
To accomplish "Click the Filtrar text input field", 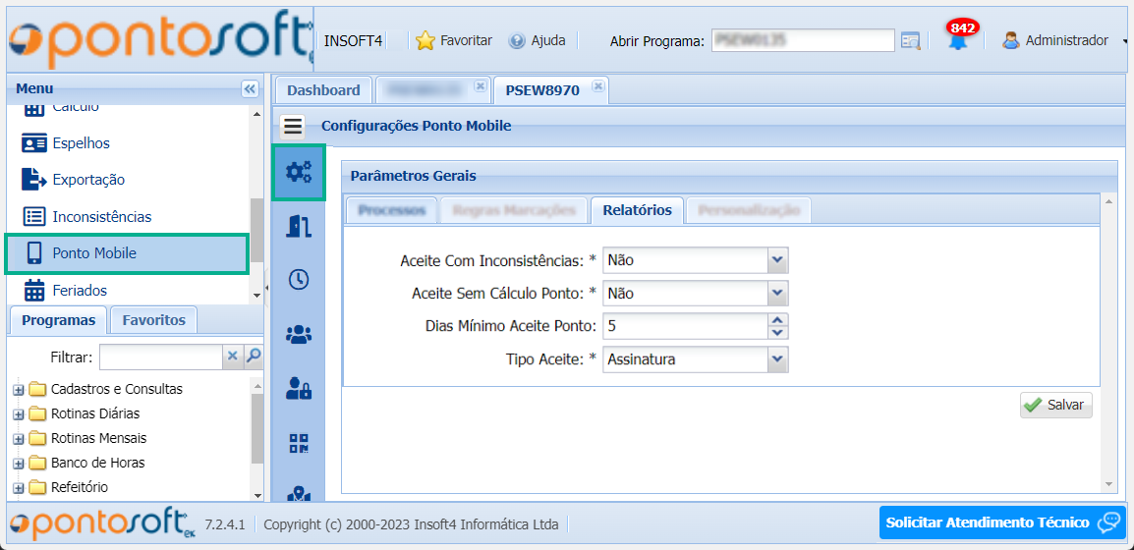I will pos(160,357).
